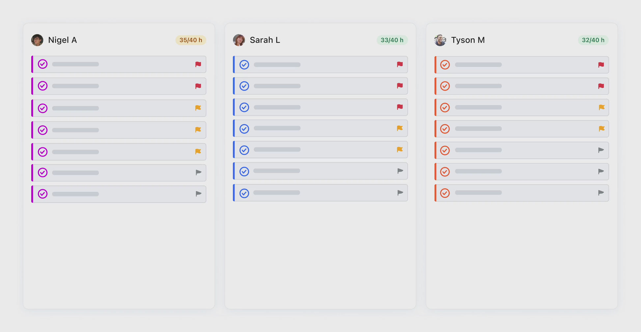This screenshot has width=641, height=332.
Task: Click Nigel A's 35/40 h hours badge
Action: 191,40
